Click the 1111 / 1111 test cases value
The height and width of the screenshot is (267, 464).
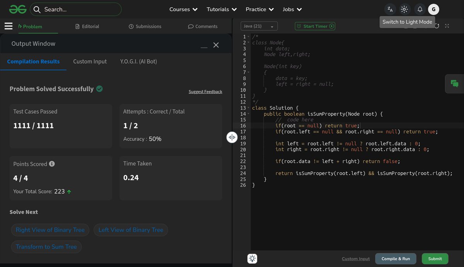click(x=34, y=126)
